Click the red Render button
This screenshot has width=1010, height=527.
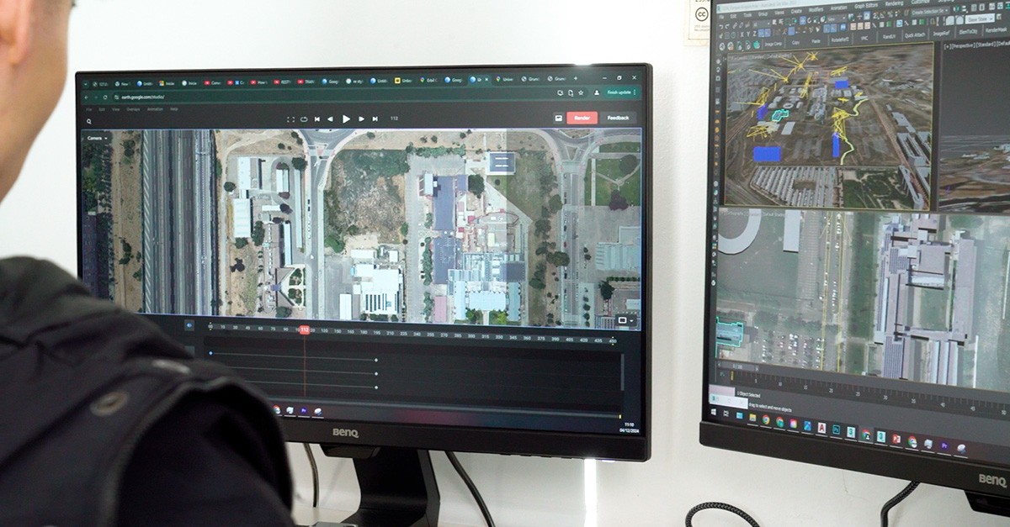point(582,118)
